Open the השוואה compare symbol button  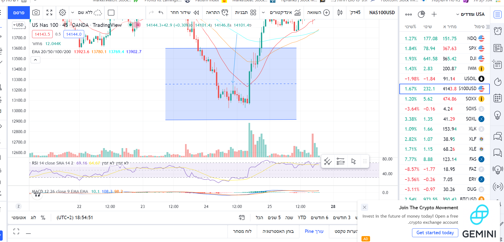(x=318, y=13)
